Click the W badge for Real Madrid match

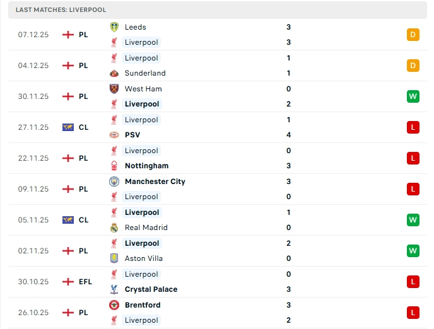(x=413, y=220)
